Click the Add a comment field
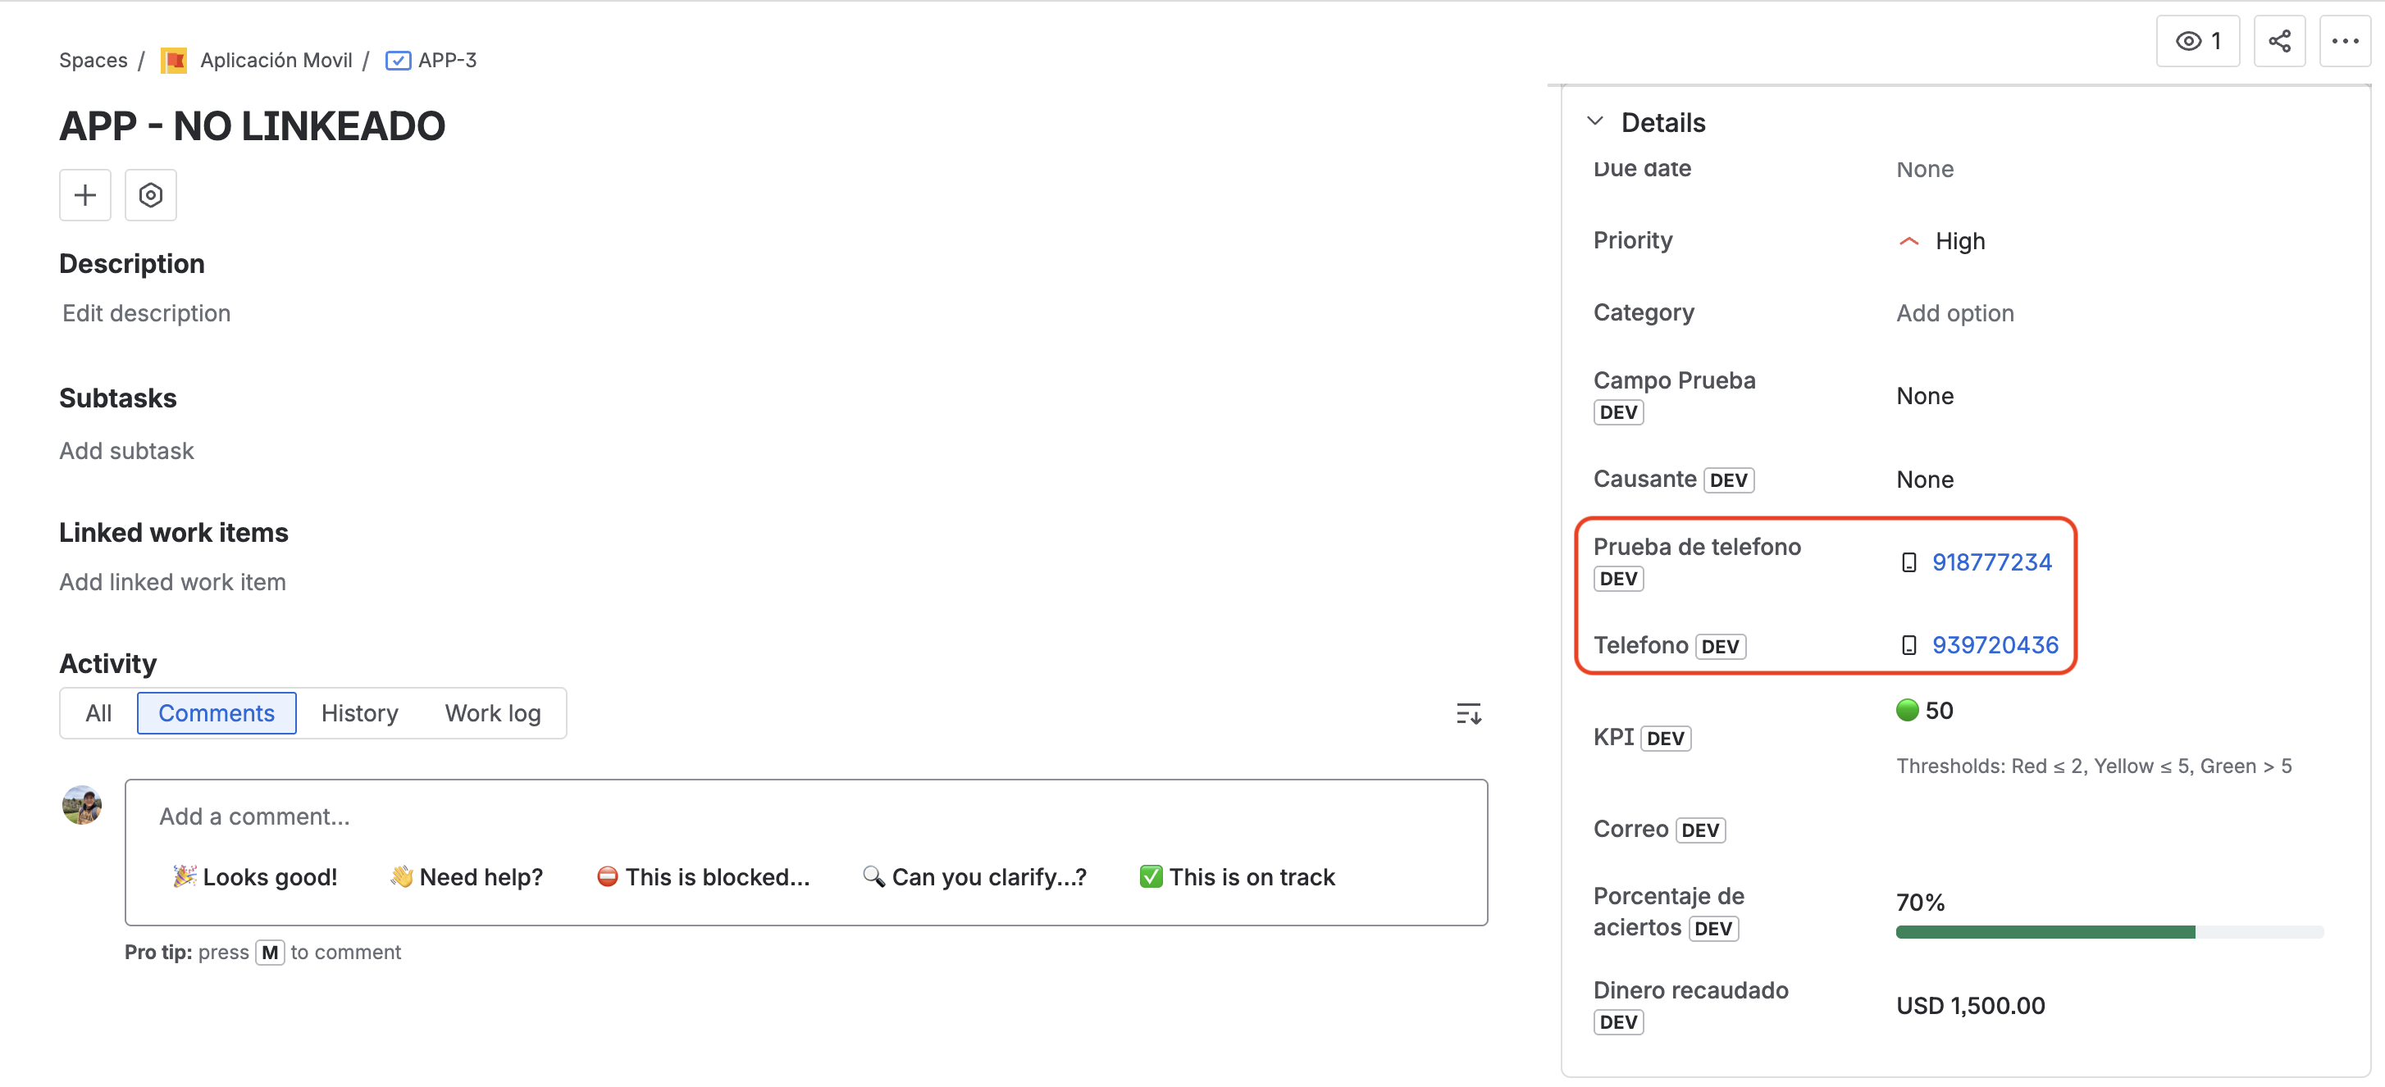2385x1087 pixels. (805, 816)
